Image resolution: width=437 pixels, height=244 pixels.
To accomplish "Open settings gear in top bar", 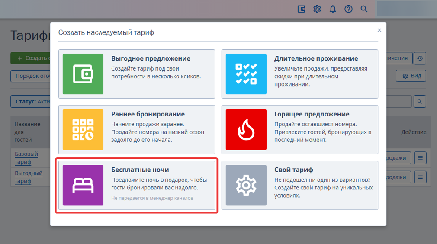I will pyautogui.click(x=317, y=9).
